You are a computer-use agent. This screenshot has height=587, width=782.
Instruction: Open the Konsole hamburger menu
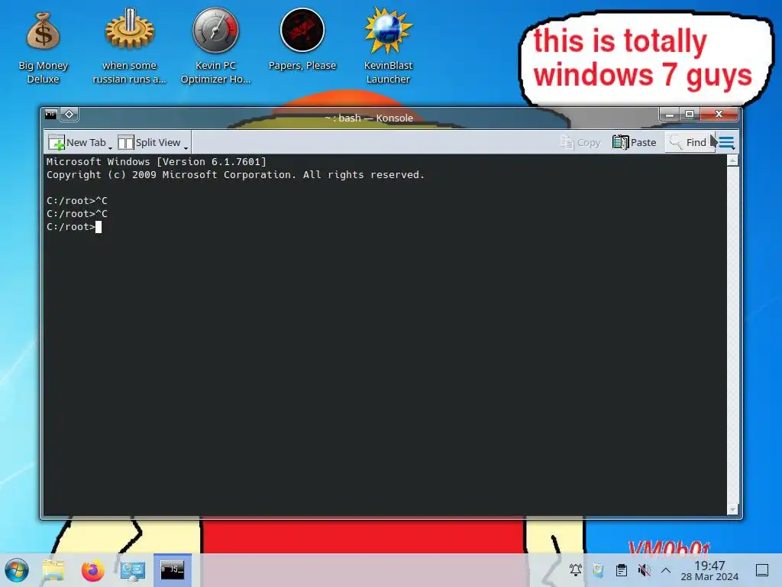tap(727, 143)
